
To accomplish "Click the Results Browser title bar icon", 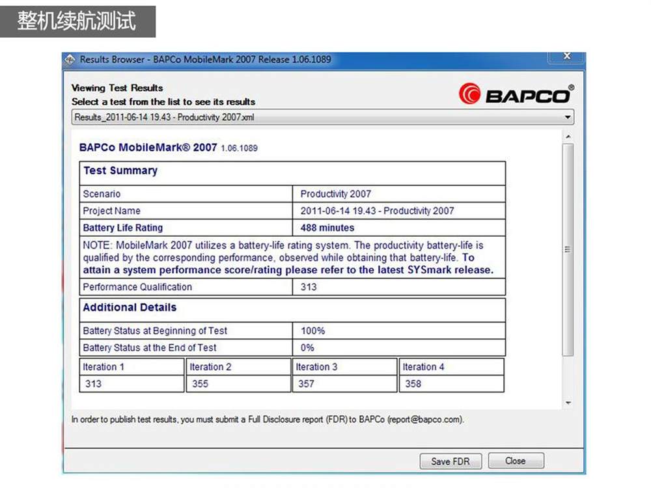I will pyautogui.click(x=70, y=60).
